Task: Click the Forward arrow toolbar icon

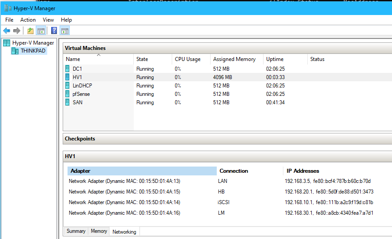Action: [x=17, y=31]
